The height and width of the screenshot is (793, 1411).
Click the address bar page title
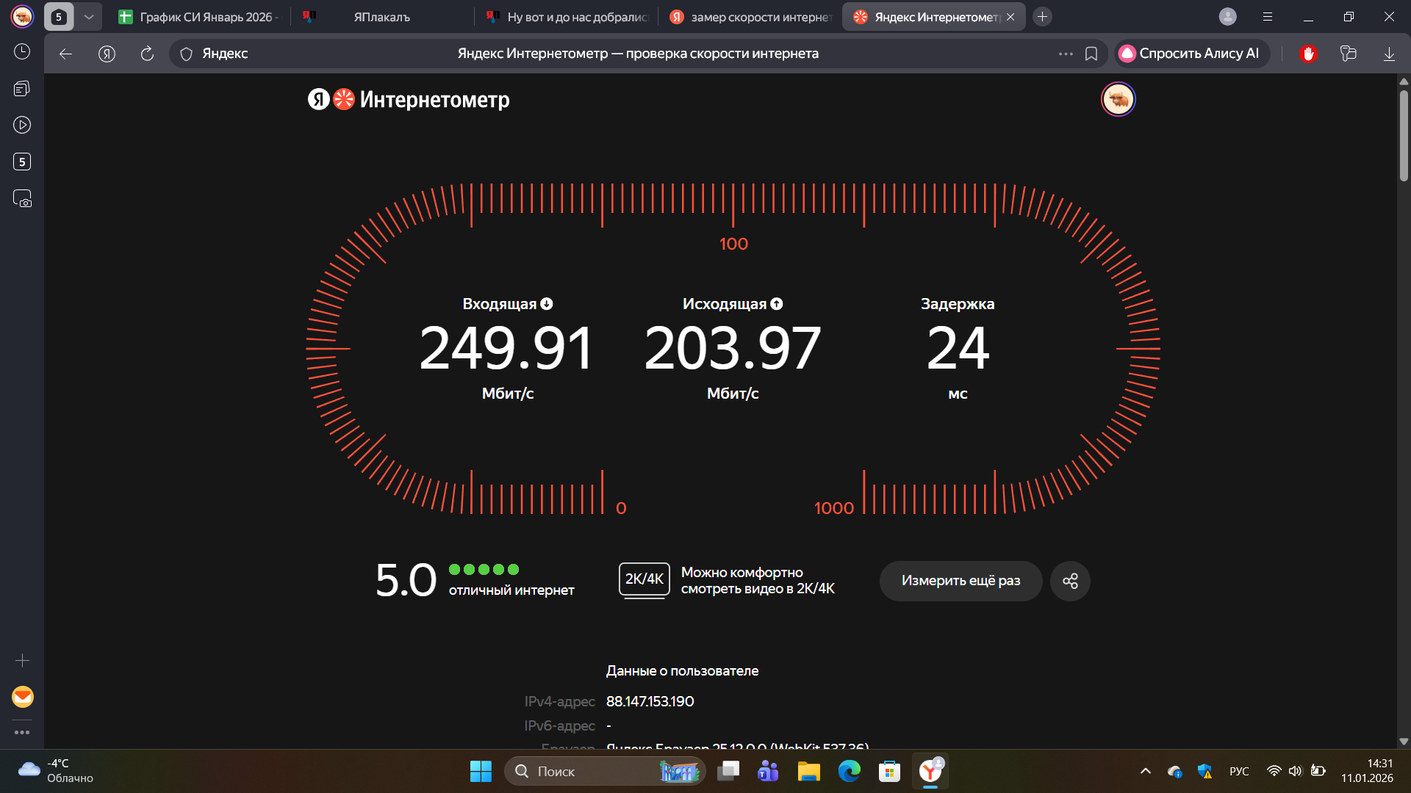click(638, 54)
